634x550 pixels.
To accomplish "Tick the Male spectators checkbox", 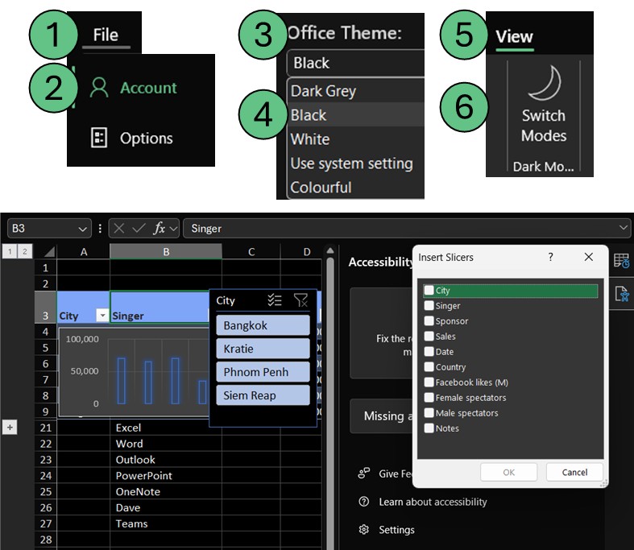I will point(429,413).
